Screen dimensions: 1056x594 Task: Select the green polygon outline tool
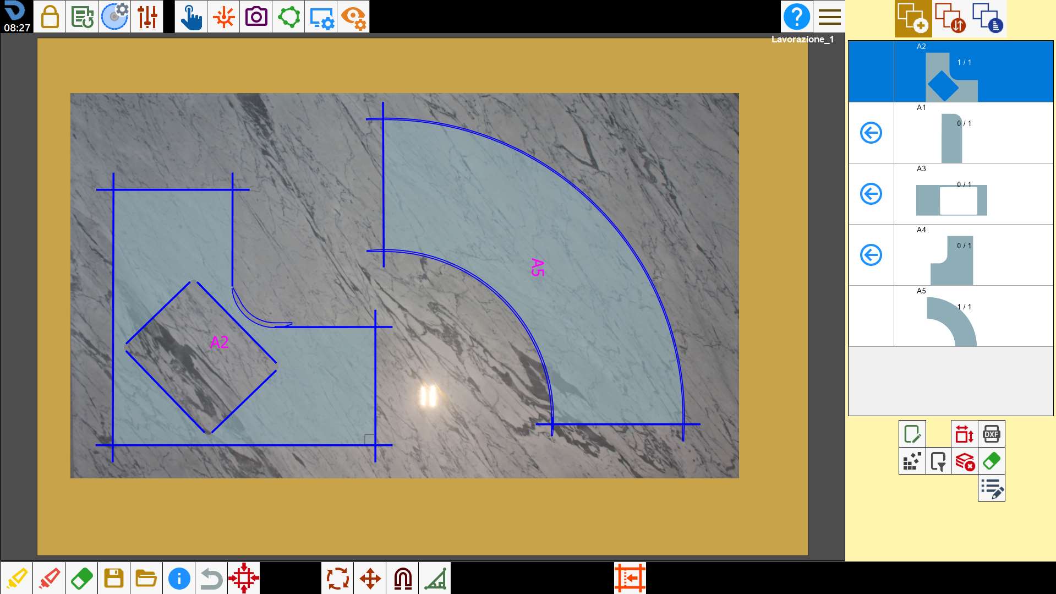point(288,17)
